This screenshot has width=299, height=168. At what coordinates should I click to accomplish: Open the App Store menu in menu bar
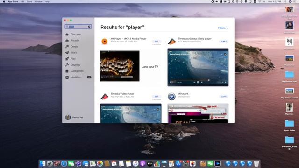click(13, 1)
